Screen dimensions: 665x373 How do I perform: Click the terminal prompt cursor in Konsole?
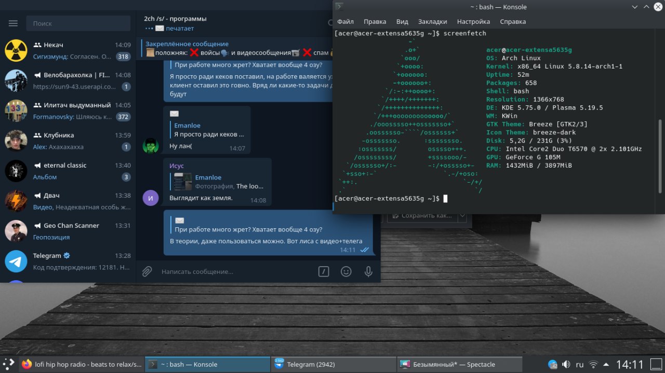click(x=445, y=199)
